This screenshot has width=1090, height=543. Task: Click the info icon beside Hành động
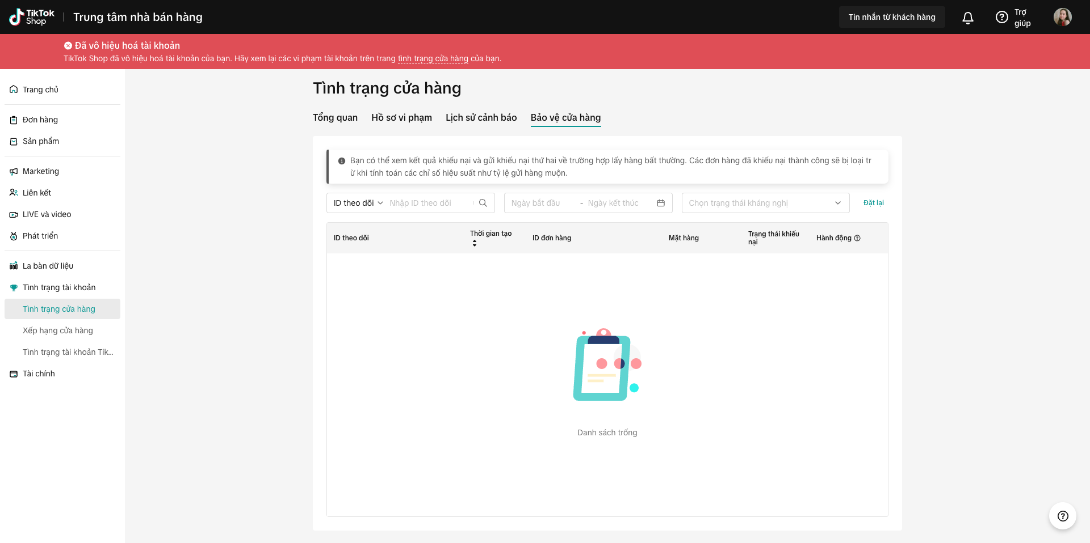(857, 238)
